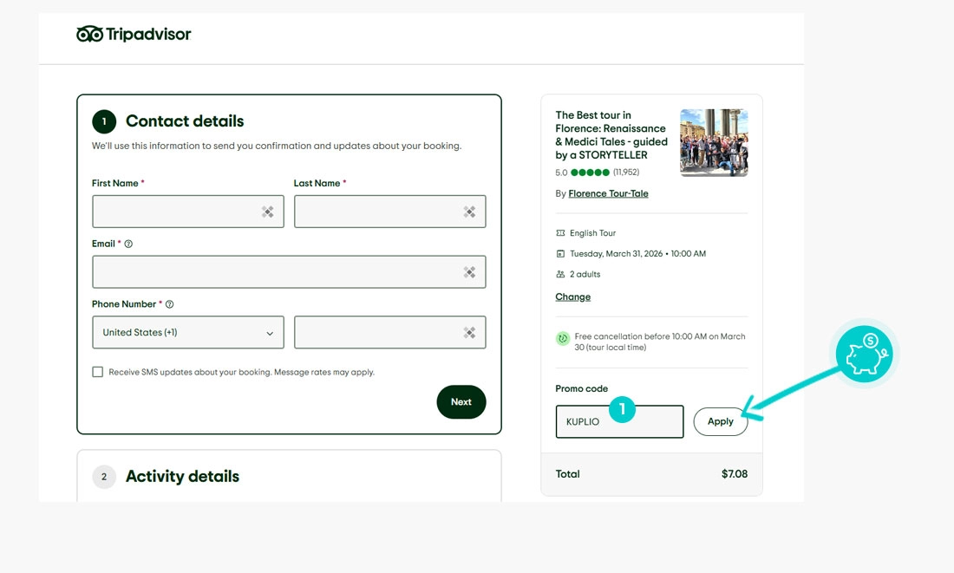The height and width of the screenshot is (573, 954).
Task: Click the piggy bank savings icon
Action: tap(864, 354)
